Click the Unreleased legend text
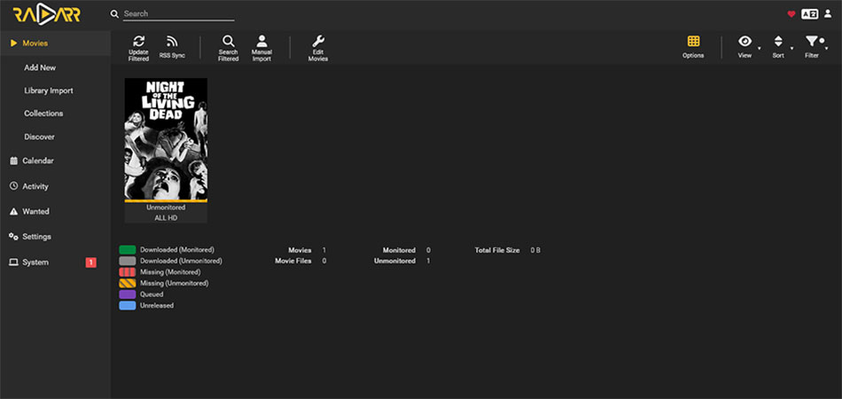The width and height of the screenshot is (842, 399). point(157,305)
